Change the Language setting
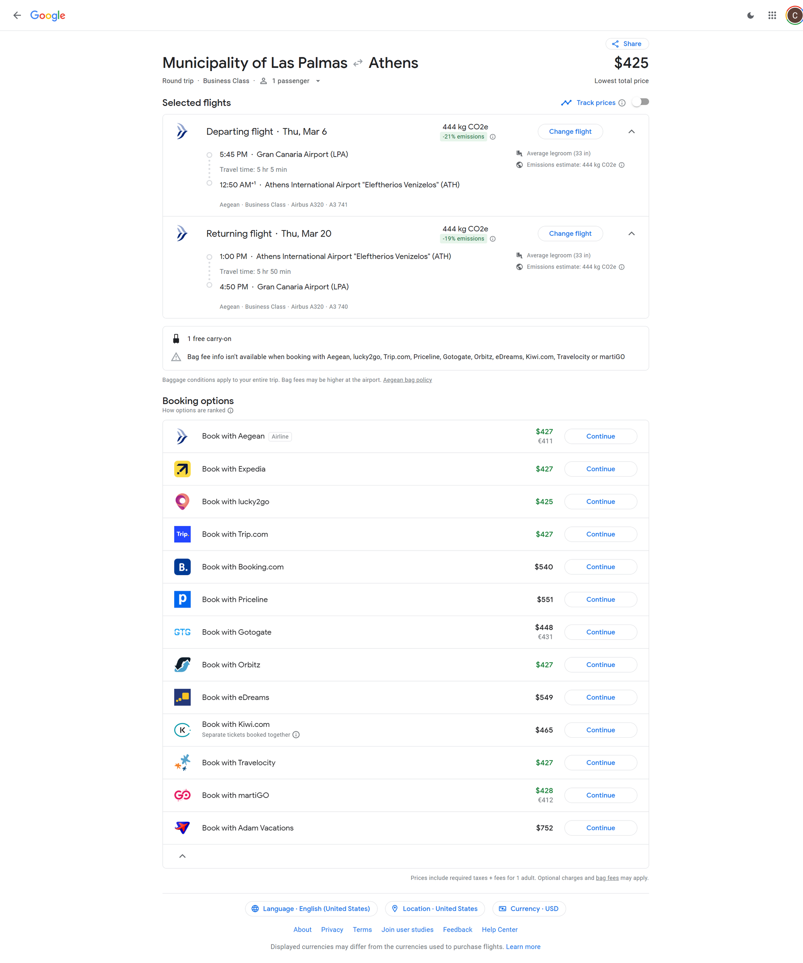Image resolution: width=803 pixels, height=963 pixels. tap(311, 908)
